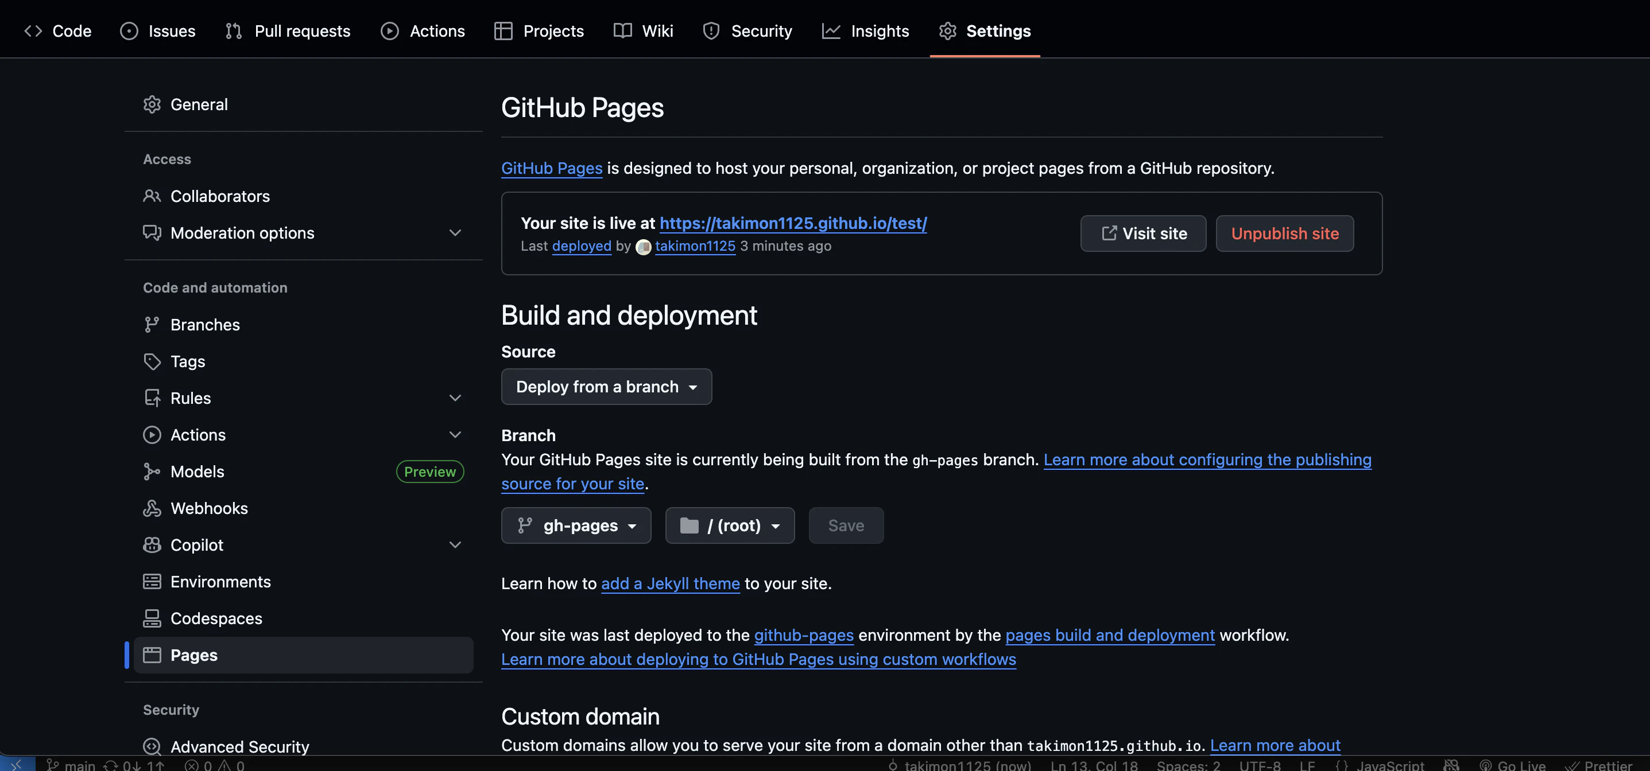Click the Code tab's angle-brackets icon
Viewport: 1650px width, 771px height.
[x=33, y=31]
